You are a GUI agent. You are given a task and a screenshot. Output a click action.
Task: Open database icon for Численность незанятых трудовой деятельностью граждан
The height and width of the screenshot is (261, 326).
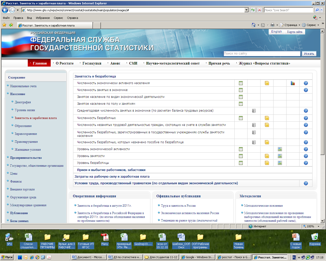[x=254, y=125]
